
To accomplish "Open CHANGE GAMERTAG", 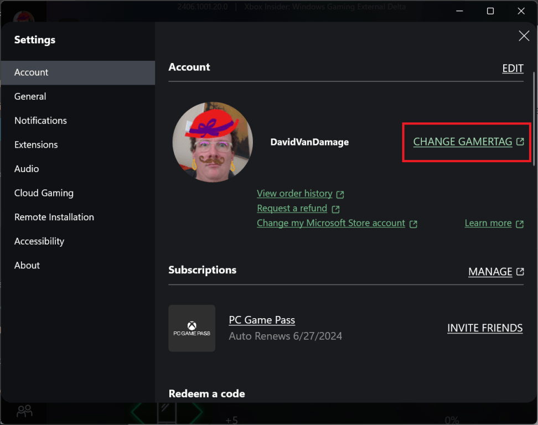I will (x=462, y=142).
